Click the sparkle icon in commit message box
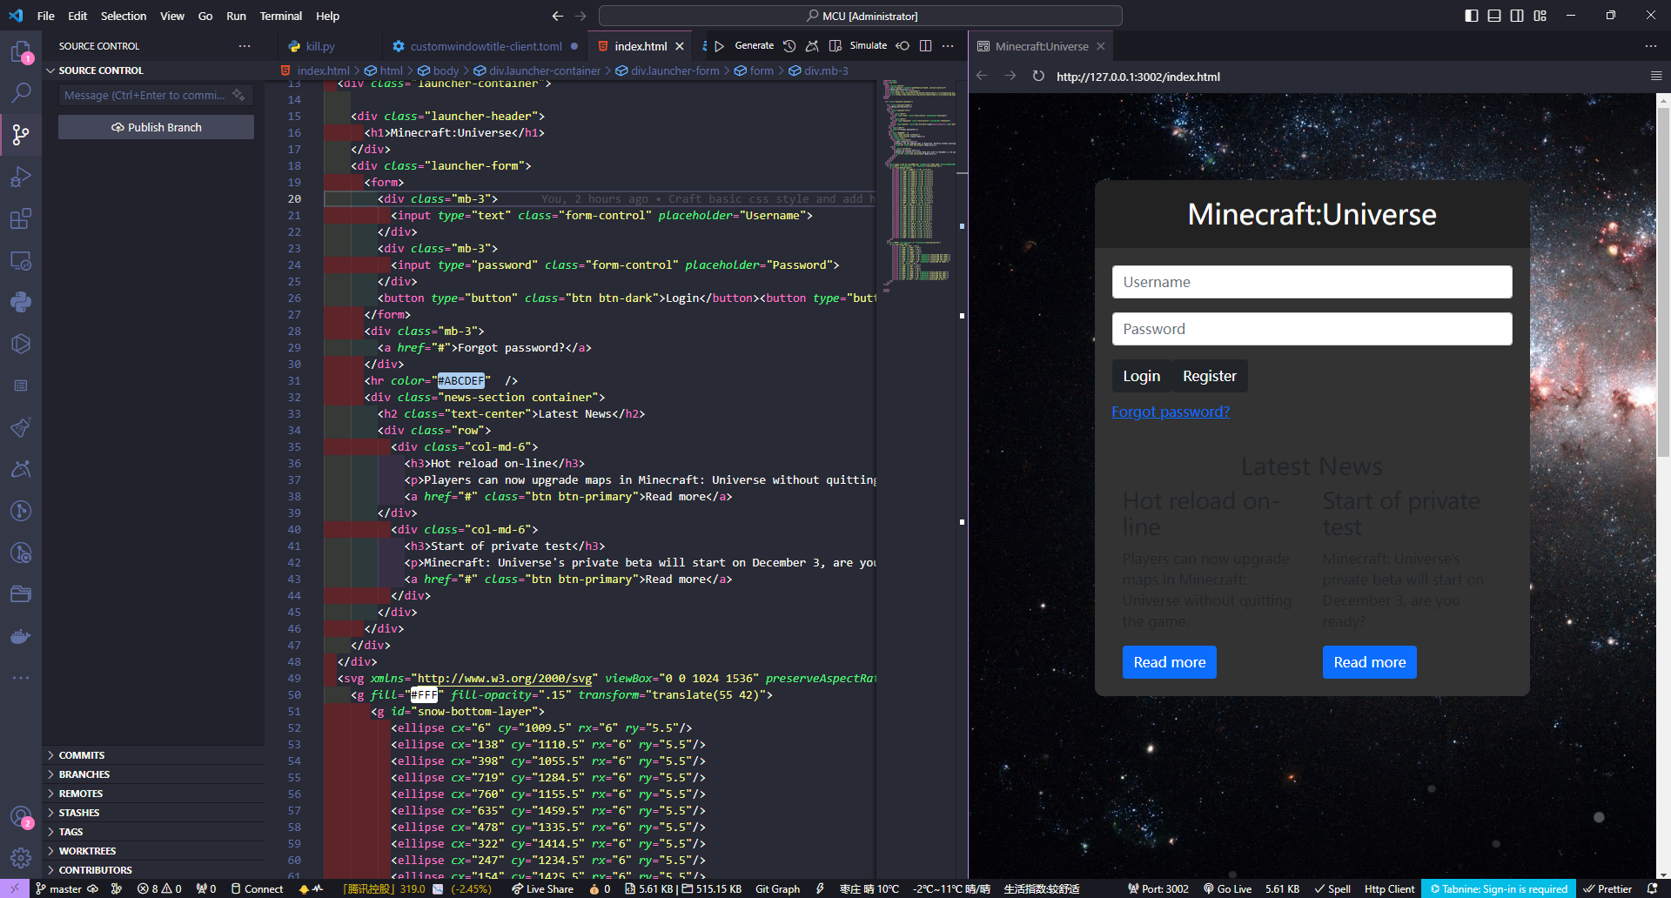Image resolution: width=1671 pixels, height=898 pixels. point(238,95)
